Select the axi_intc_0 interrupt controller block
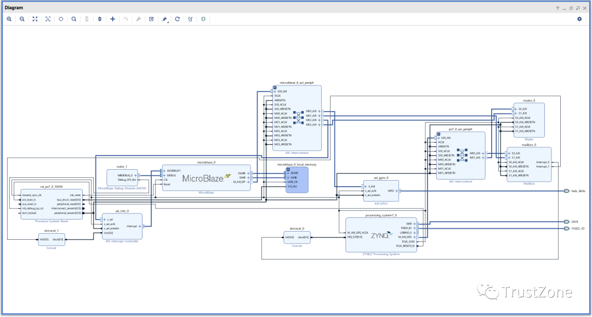 [x=122, y=226]
